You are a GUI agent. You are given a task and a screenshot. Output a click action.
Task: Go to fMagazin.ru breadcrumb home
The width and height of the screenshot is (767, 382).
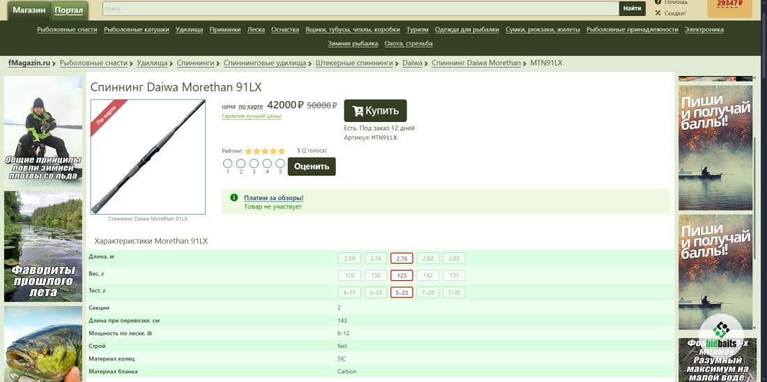[29, 63]
